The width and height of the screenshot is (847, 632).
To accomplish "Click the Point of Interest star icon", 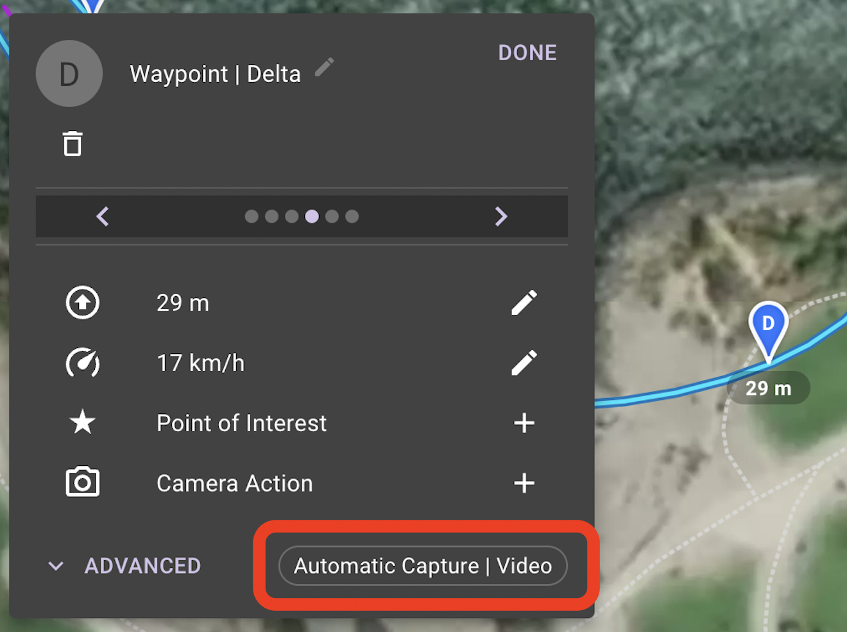I will point(82,422).
